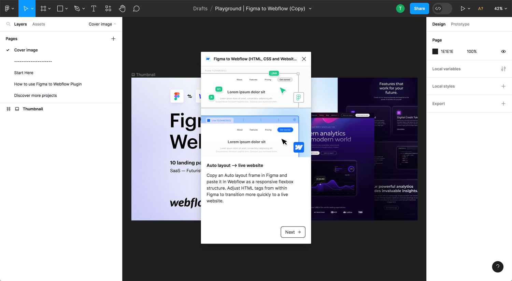The height and width of the screenshot is (281, 512).
Task: Open present options dropdown arrow
Action: coord(469,9)
